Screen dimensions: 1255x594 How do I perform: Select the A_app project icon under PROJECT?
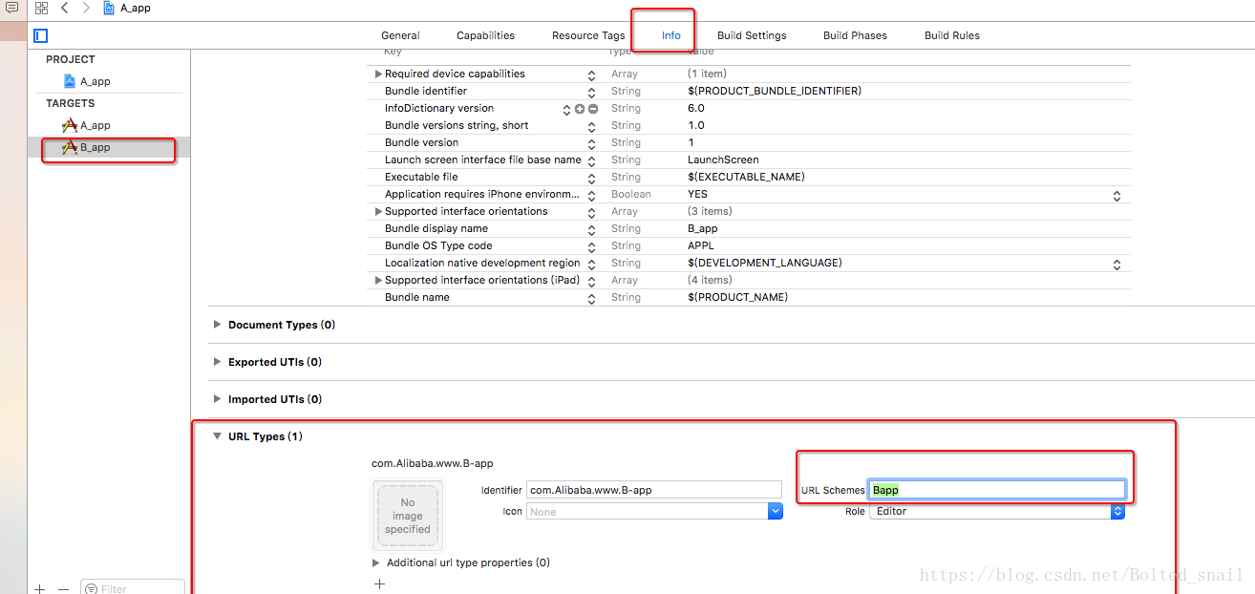(70, 81)
